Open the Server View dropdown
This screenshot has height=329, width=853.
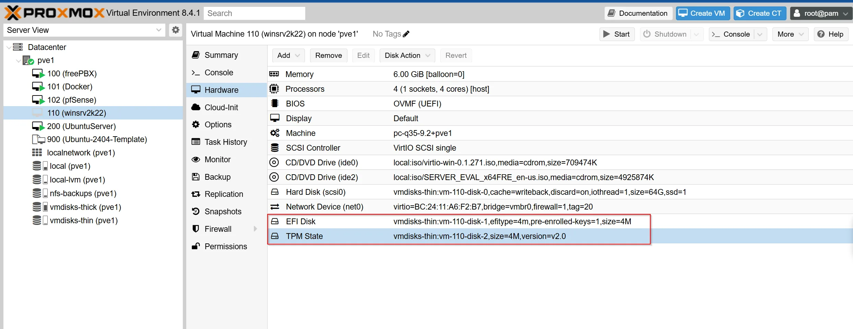pos(84,30)
